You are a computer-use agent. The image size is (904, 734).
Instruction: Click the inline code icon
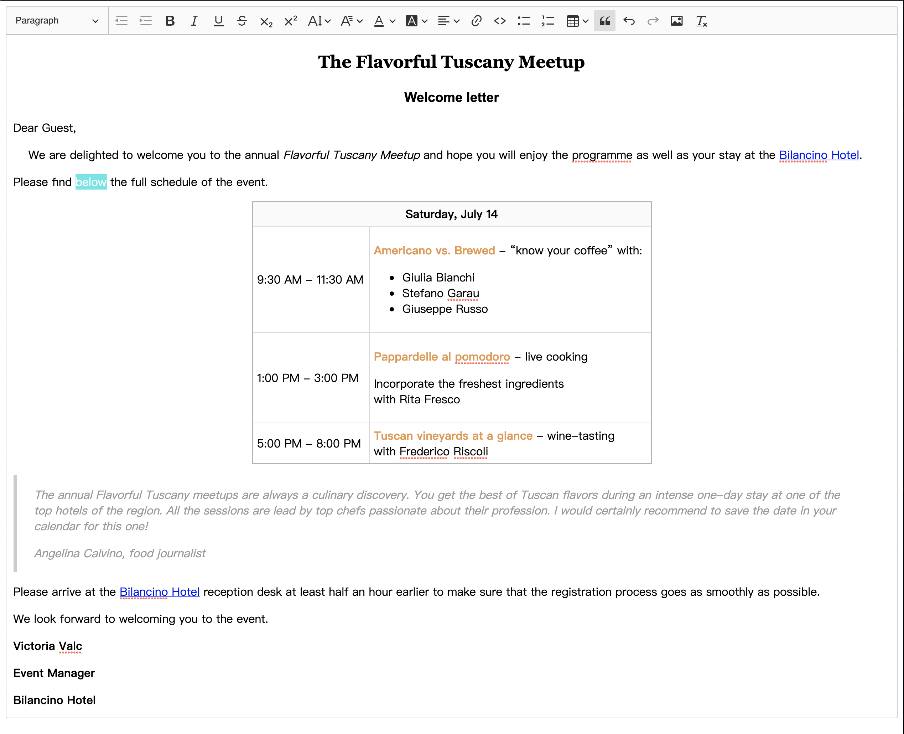pyautogui.click(x=500, y=21)
